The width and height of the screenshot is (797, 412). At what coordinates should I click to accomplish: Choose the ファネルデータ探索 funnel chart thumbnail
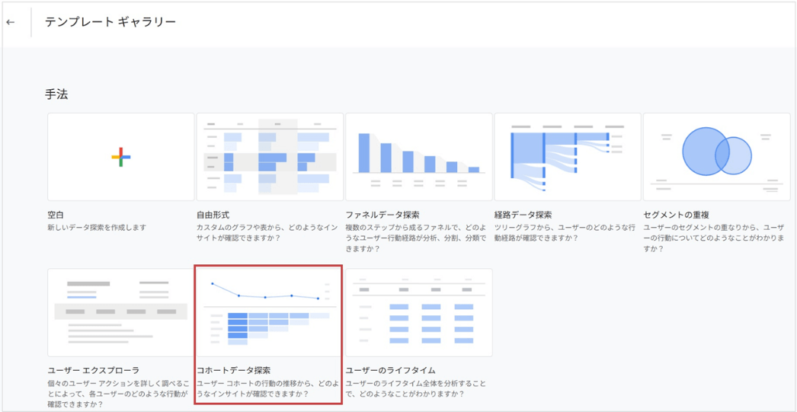[419, 157]
